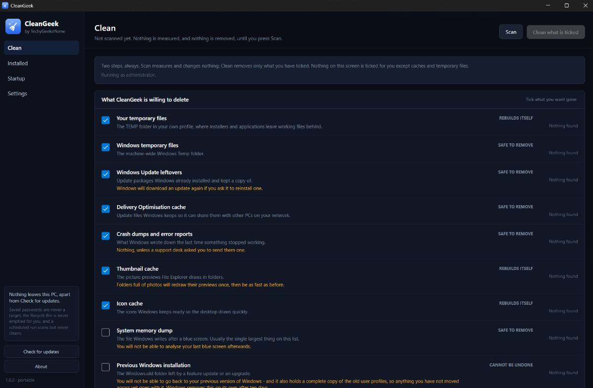Tick the System memory dump checkbox
Screen dimensions: 593x388
pyautogui.click(x=105, y=332)
